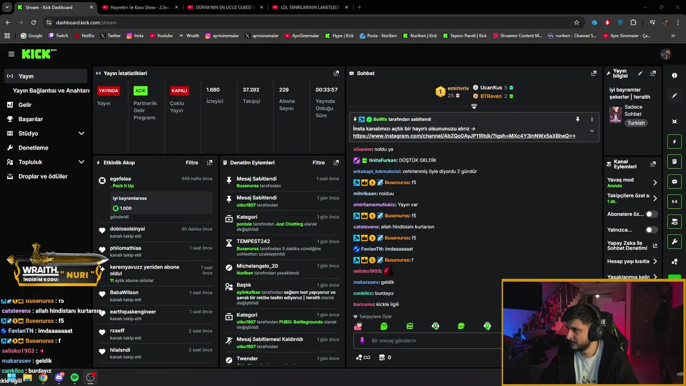
Task: Expand the pinned BotRix message chevron
Action: [x=592, y=131]
